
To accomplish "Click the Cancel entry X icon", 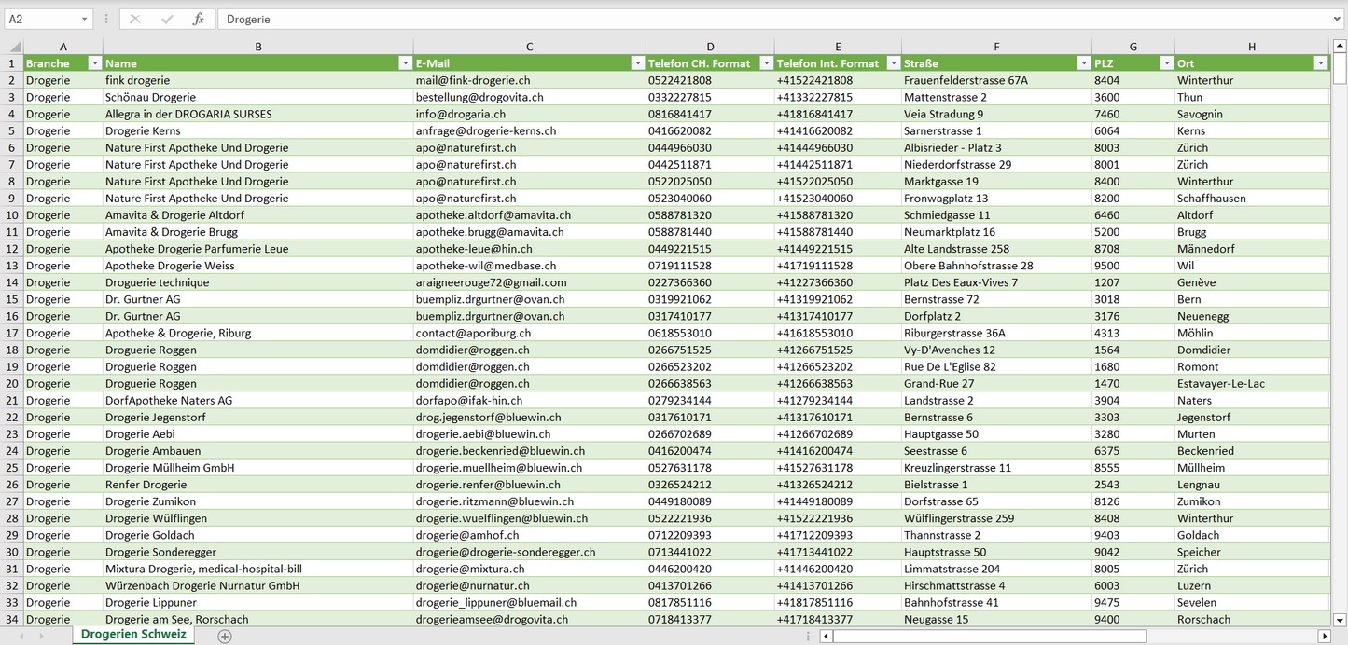I will (x=135, y=19).
